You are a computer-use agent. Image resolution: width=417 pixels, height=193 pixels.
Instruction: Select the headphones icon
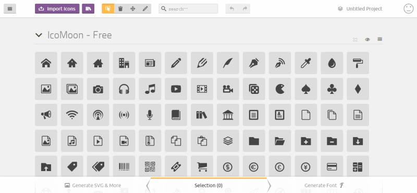(124, 89)
